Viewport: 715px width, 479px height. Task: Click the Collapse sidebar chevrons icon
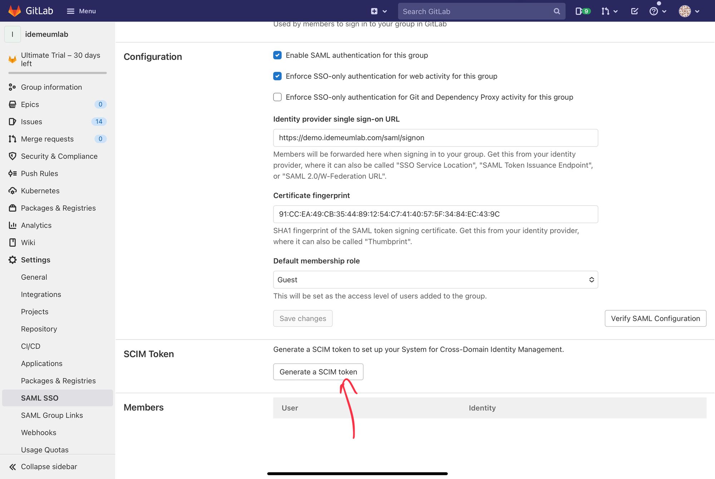pos(13,466)
